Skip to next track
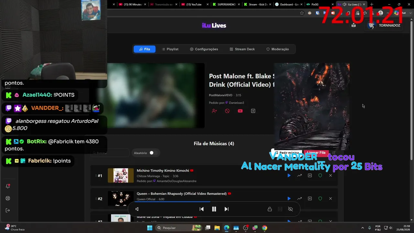The height and width of the screenshot is (233, 414). coord(226,209)
